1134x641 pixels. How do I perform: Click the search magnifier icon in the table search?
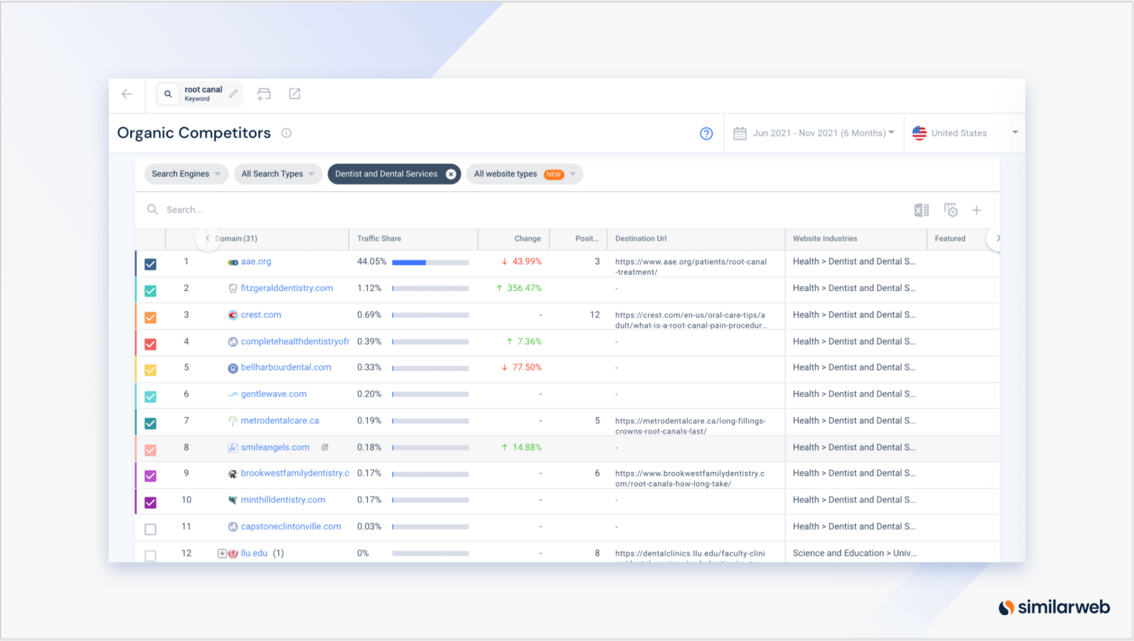[x=152, y=209]
